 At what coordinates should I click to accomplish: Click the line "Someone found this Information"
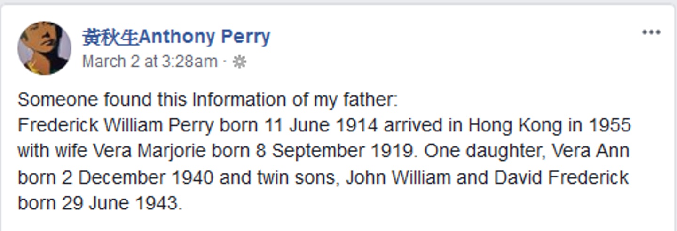(x=207, y=100)
